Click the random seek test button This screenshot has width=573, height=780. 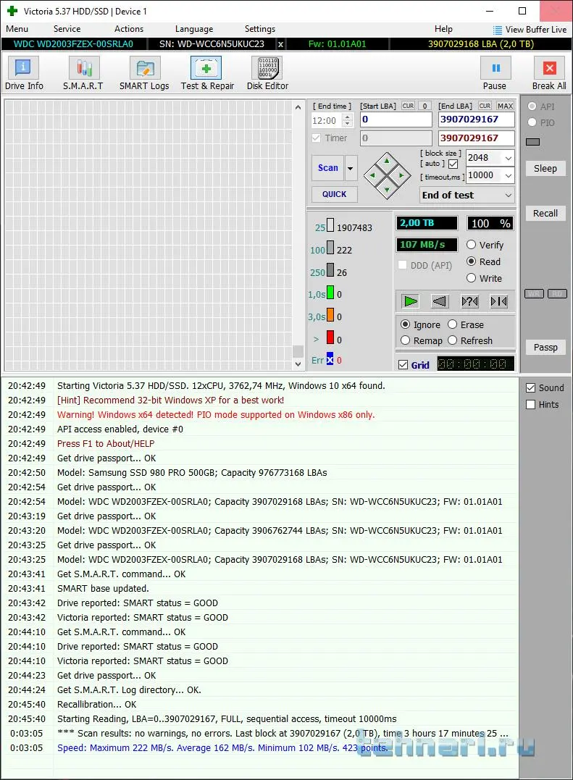[x=469, y=301]
